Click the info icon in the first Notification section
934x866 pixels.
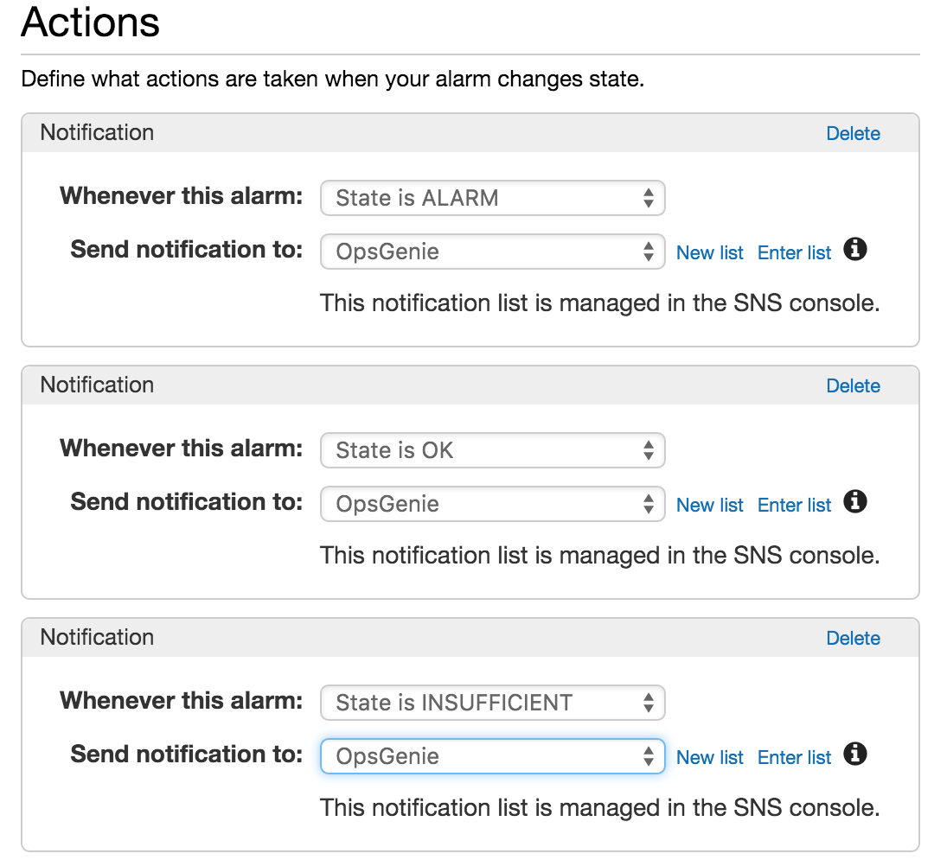click(x=854, y=249)
